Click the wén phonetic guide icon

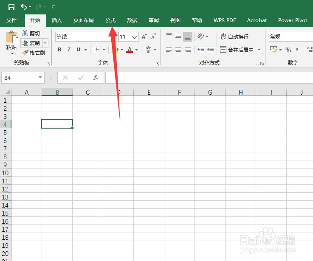pos(148,50)
